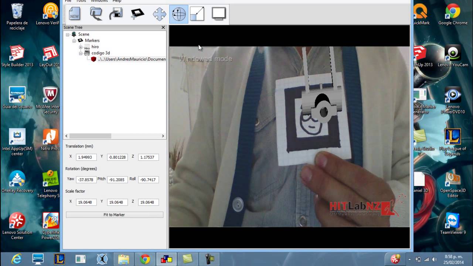
Task: Click the OneKey Recovery desktop icon
Action: [17, 182]
